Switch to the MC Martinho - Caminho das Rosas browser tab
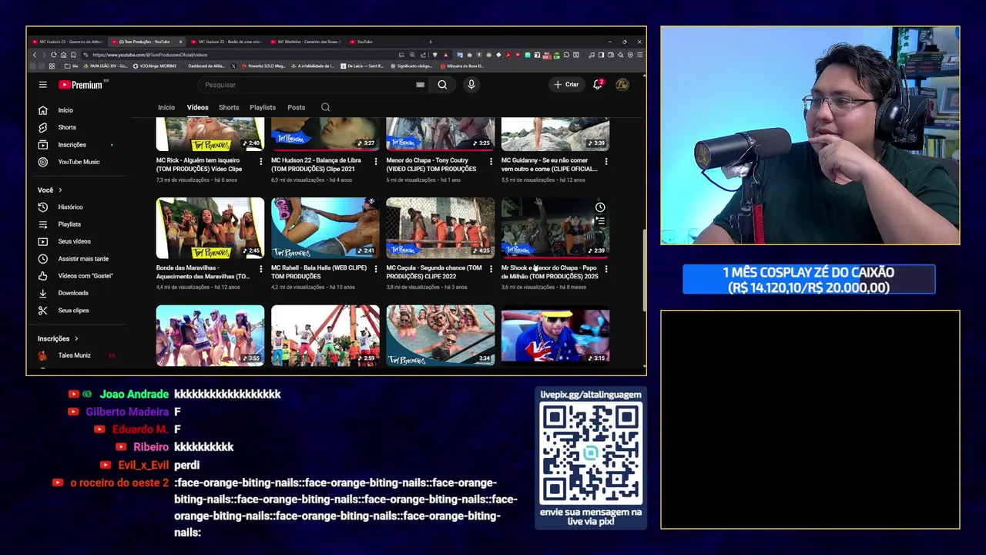The height and width of the screenshot is (555, 986). (x=304, y=42)
